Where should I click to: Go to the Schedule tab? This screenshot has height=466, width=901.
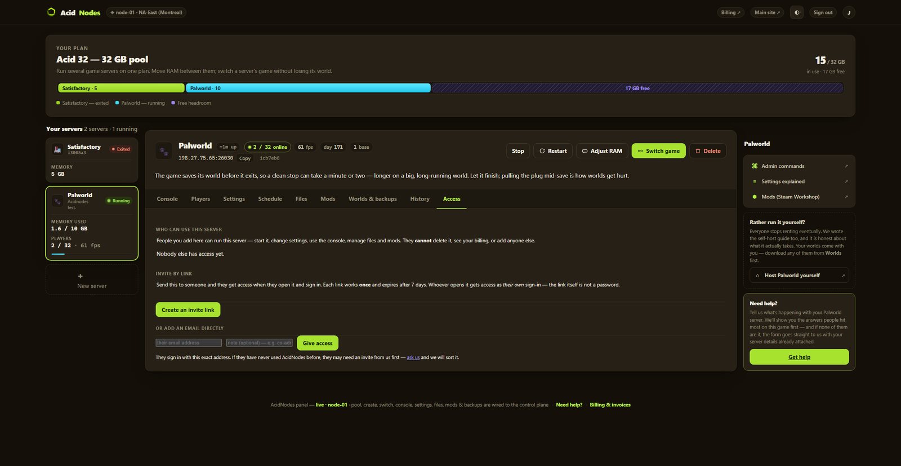pyautogui.click(x=270, y=199)
